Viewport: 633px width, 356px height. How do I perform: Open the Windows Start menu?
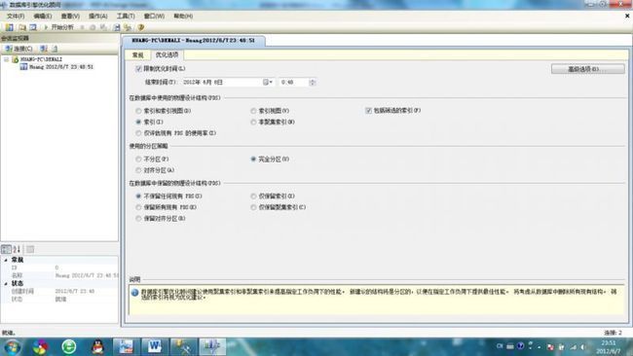pos(12,347)
